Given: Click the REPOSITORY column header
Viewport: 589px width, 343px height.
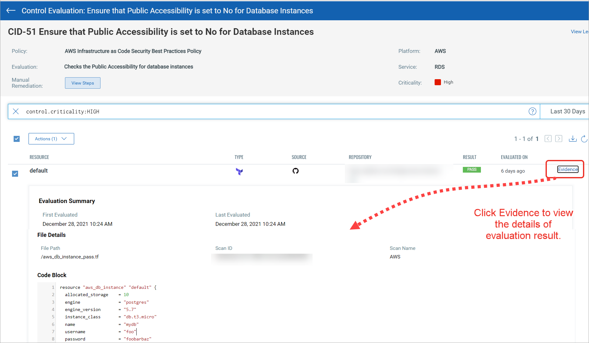Looking at the screenshot, I should click(x=360, y=157).
